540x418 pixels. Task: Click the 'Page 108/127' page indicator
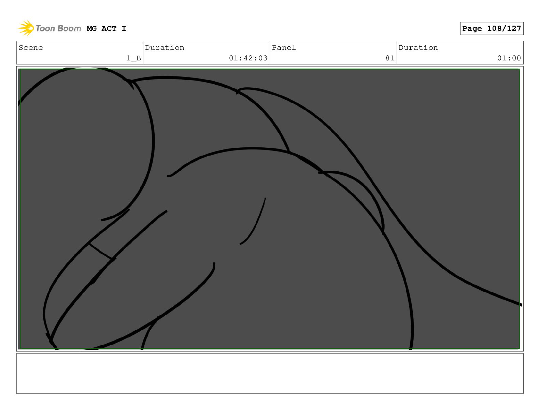click(x=492, y=29)
